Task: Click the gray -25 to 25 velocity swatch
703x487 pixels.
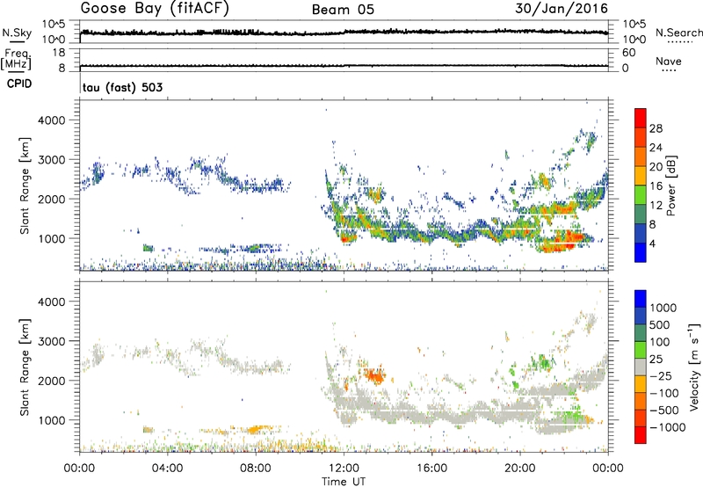Action: point(641,367)
